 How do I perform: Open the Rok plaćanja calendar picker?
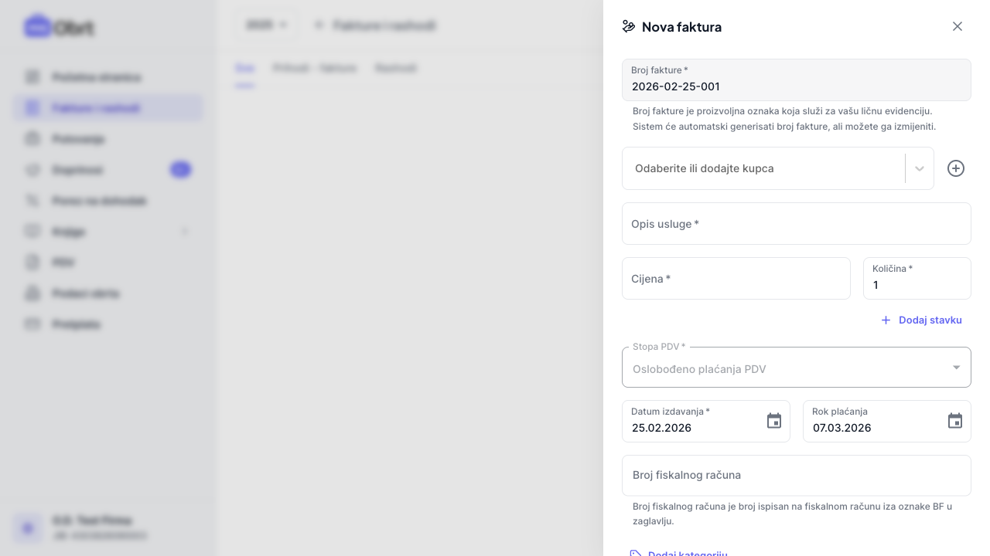(x=955, y=421)
